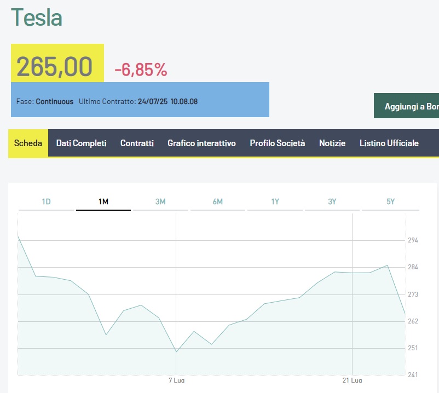Open the Scheda tab
Image resolution: width=439 pixels, height=393 pixels.
click(28, 143)
